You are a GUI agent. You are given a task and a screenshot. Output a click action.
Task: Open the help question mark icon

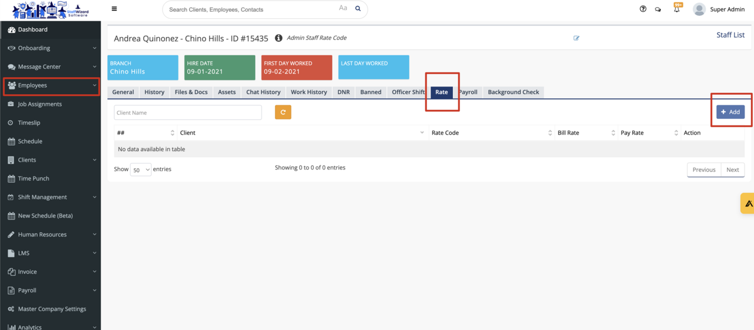click(643, 9)
